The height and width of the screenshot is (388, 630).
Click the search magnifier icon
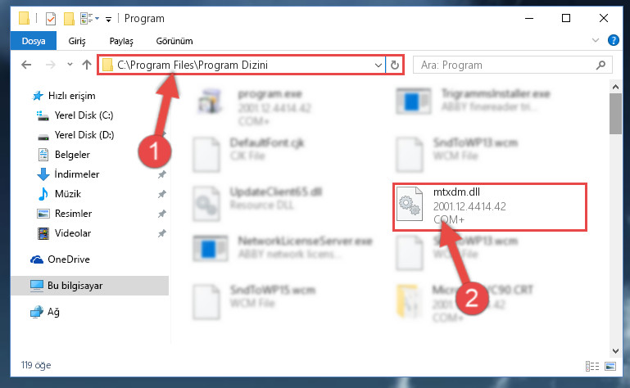pos(601,65)
